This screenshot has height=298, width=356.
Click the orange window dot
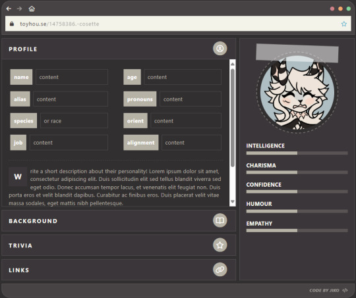point(340,9)
